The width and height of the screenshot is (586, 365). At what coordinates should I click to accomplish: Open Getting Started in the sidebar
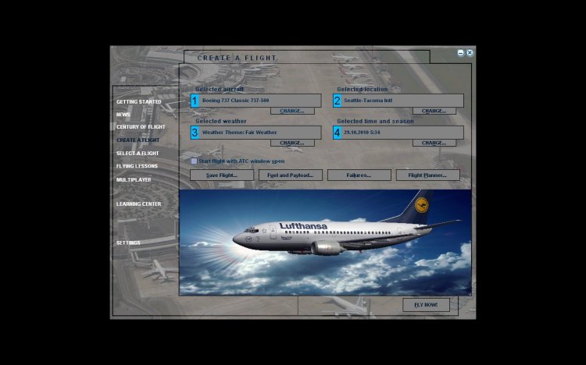138,102
